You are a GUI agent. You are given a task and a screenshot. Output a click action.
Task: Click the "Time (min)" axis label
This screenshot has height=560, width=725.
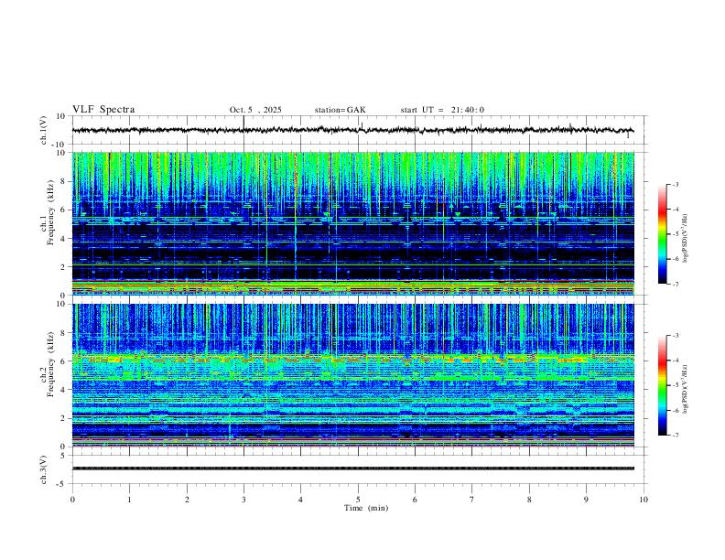pyautogui.click(x=366, y=508)
